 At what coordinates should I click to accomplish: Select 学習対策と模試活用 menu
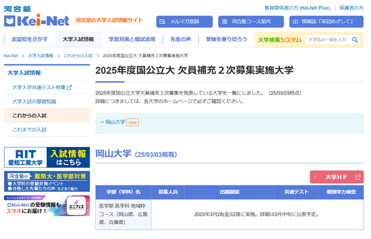(x=132, y=39)
